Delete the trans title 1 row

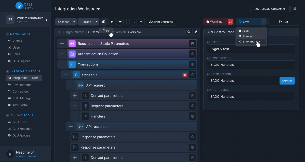192,75
